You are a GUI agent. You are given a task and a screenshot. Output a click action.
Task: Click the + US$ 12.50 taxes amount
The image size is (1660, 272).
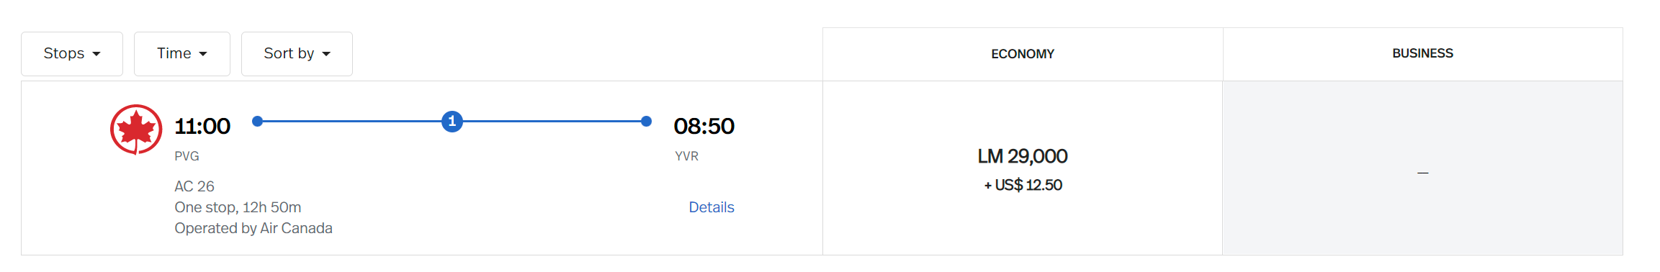pyautogui.click(x=1023, y=186)
